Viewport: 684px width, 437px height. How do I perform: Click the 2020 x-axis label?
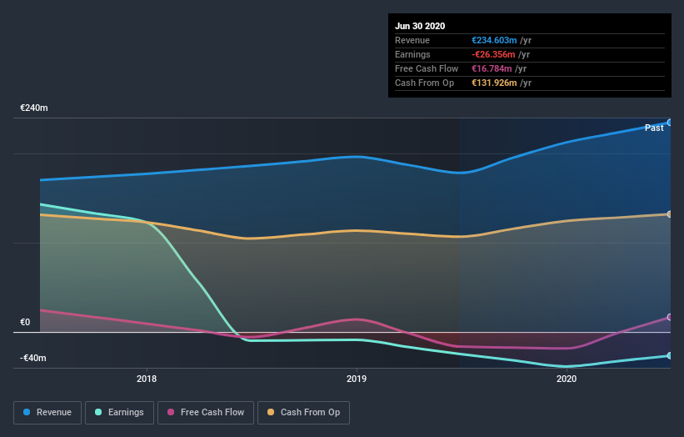(567, 379)
